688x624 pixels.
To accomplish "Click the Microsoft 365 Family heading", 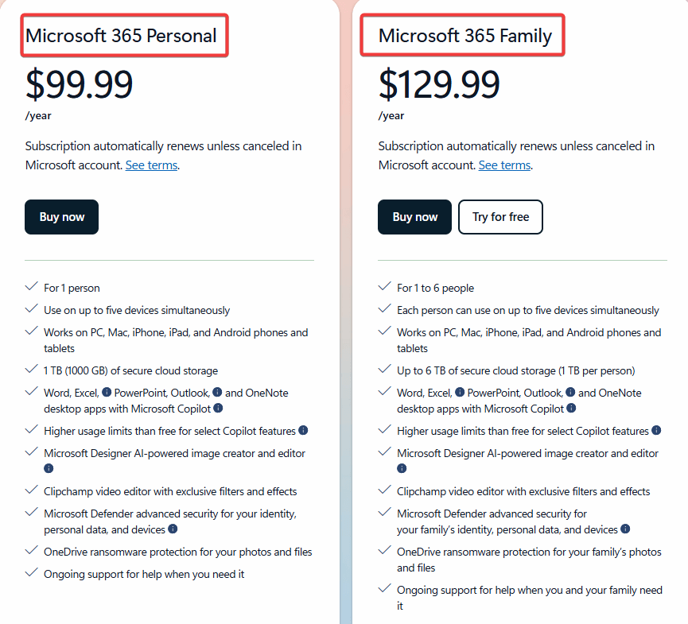I will 464,36.
